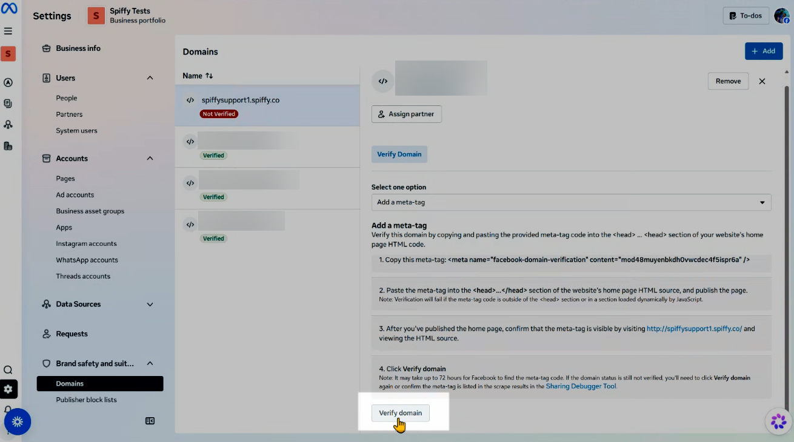Select the Verify Domain tab
The height and width of the screenshot is (442, 794).
399,154
